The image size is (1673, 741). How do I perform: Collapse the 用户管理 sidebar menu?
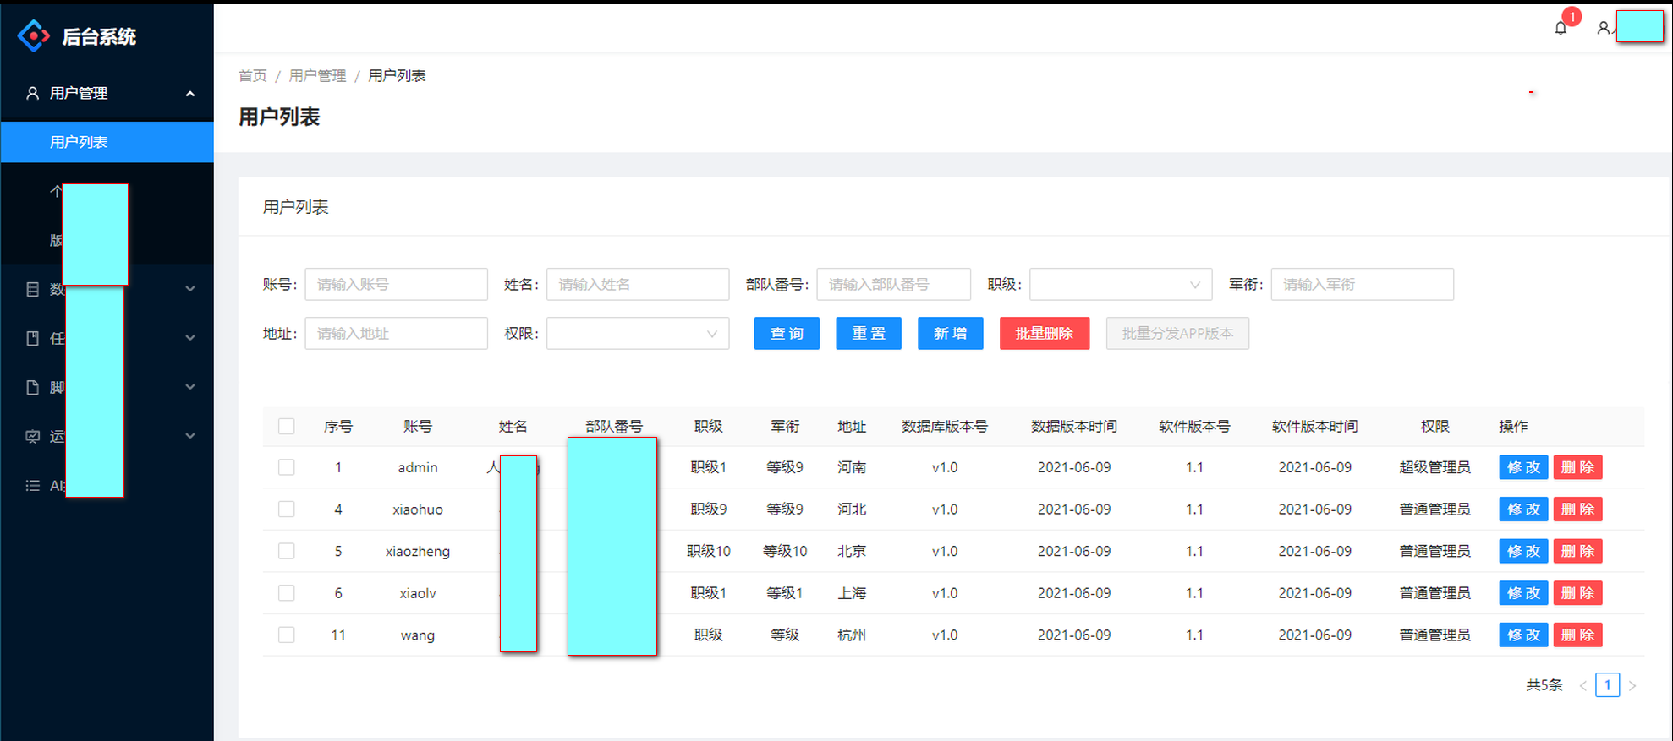(x=190, y=93)
